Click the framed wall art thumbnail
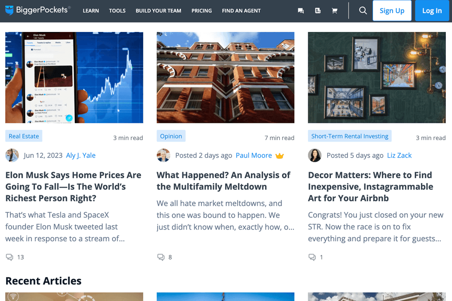This screenshot has width=452, height=301. click(377, 78)
